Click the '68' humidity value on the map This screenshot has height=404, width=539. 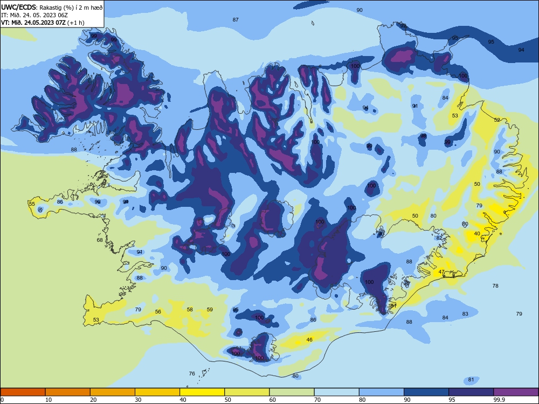[x=100, y=240]
